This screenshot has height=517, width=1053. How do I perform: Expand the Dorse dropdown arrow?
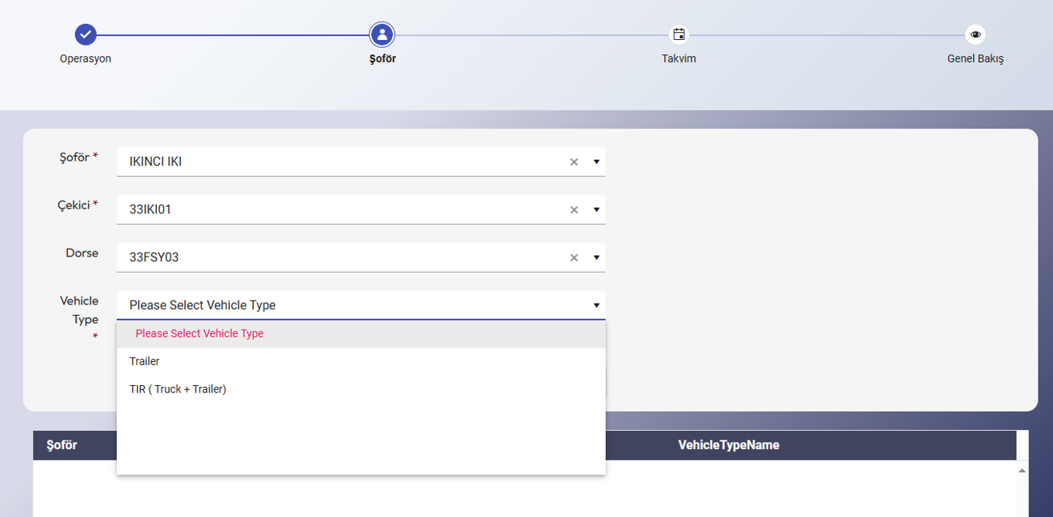596,258
